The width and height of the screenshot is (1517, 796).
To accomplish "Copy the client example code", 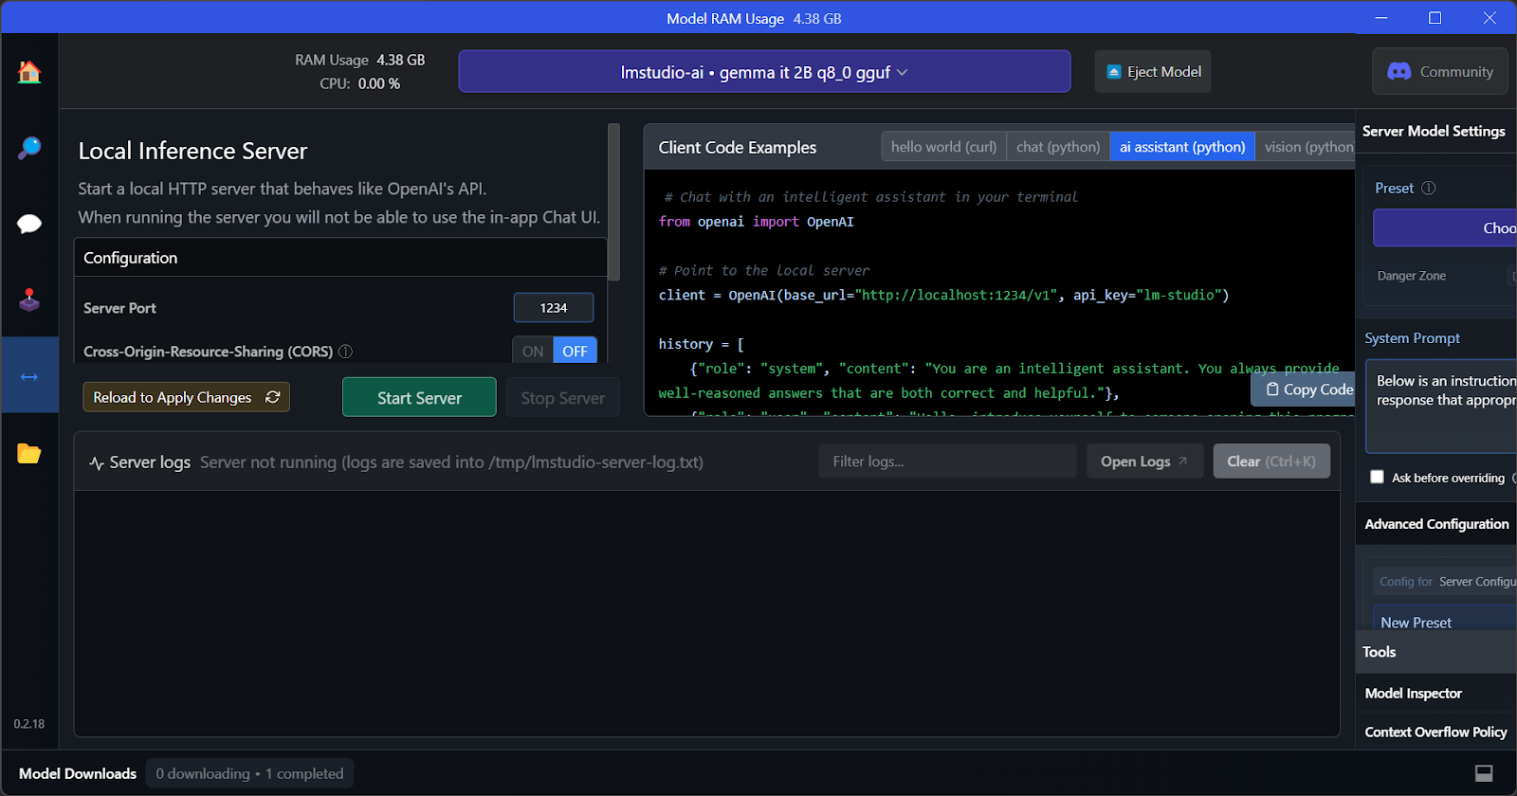I will (1305, 389).
